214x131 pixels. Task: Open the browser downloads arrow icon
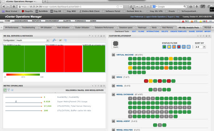197,6
